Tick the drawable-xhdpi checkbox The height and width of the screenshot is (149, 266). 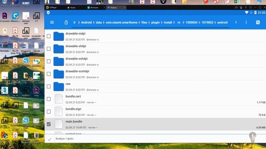click(x=49, y=49)
